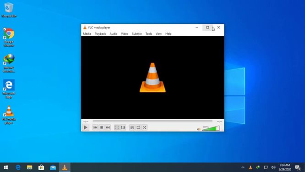Open the Help menu
This screenshot has height=172, width=305.
point(168,33)
